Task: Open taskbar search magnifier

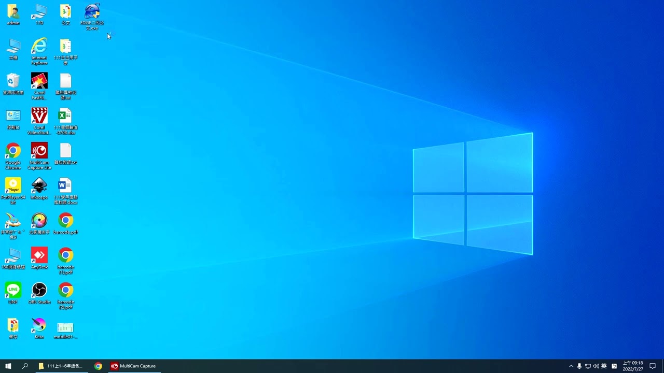Action: [x=25, y=366]
